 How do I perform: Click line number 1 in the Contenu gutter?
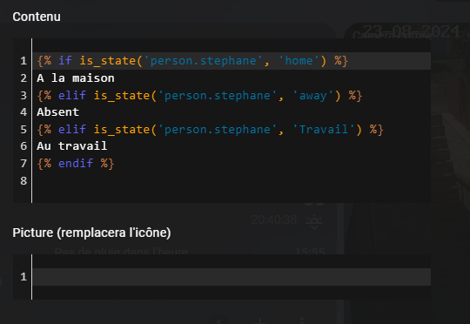pyautogui.click(x=23, y=61)
